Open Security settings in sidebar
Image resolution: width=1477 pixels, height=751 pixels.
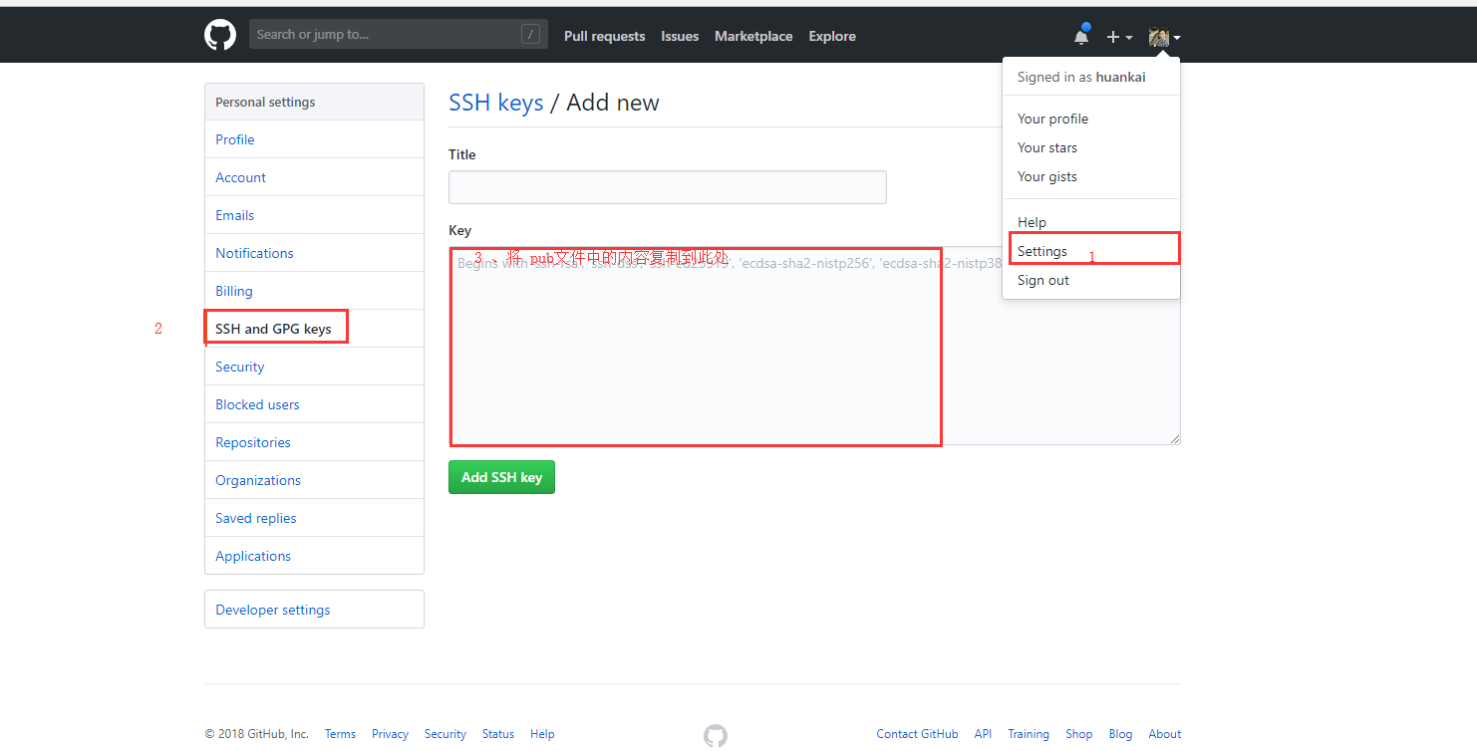[314, 367]
